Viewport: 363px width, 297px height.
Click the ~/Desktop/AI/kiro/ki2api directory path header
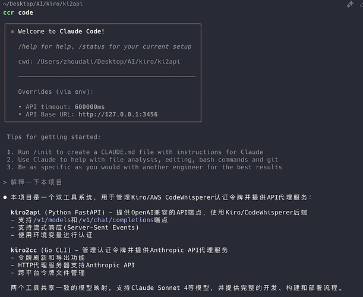tap(43, 4)
